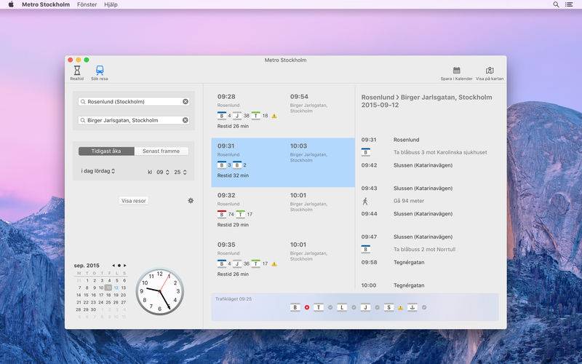Open the Realtid hourglass view

click(x=77, y=72)
